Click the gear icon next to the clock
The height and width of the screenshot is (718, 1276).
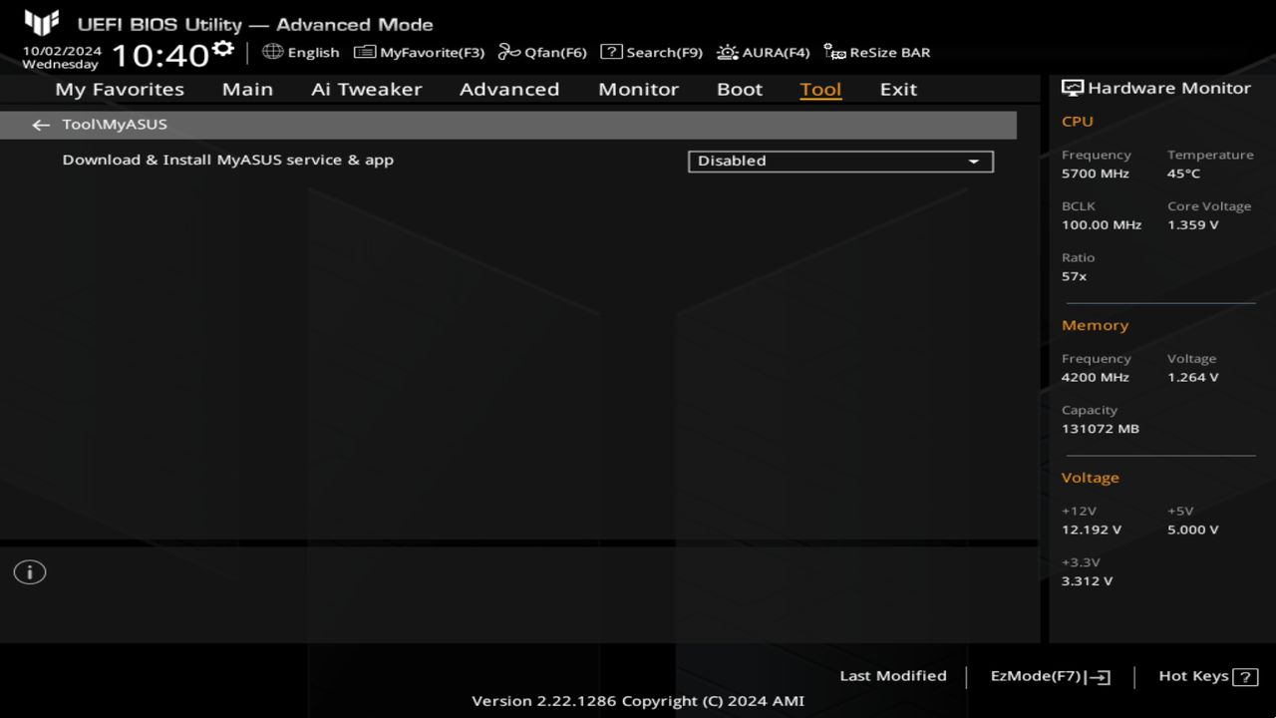(x=223, y=48)
